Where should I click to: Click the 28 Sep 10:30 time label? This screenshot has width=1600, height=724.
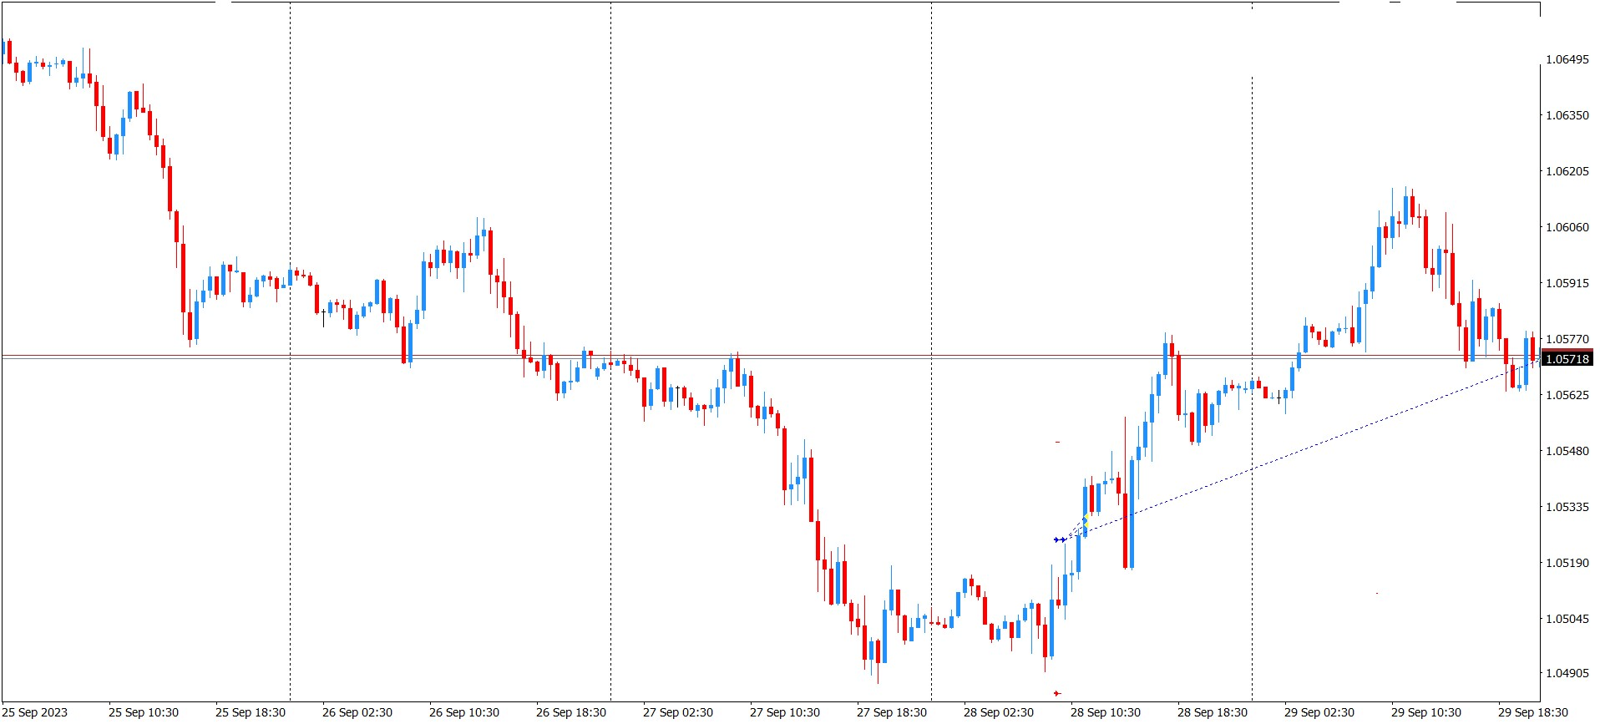point(1106,712)
